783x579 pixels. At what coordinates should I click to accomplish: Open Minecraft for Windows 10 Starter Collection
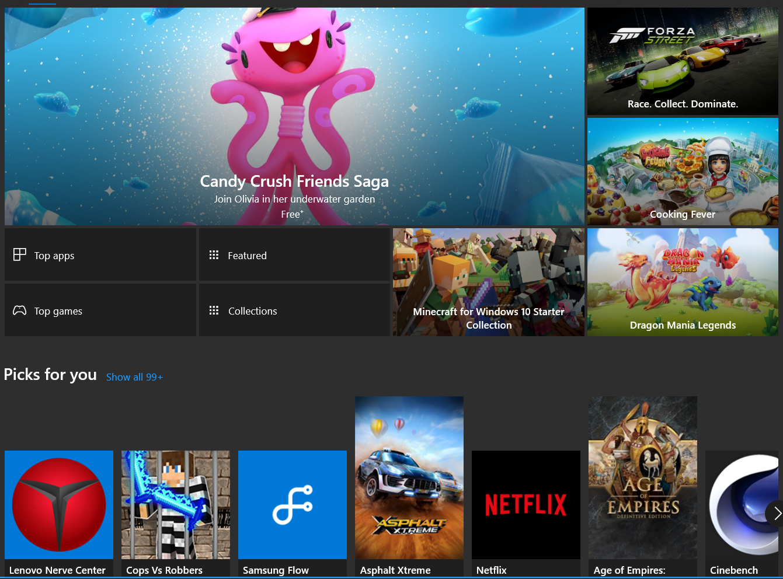coord(488,282)
